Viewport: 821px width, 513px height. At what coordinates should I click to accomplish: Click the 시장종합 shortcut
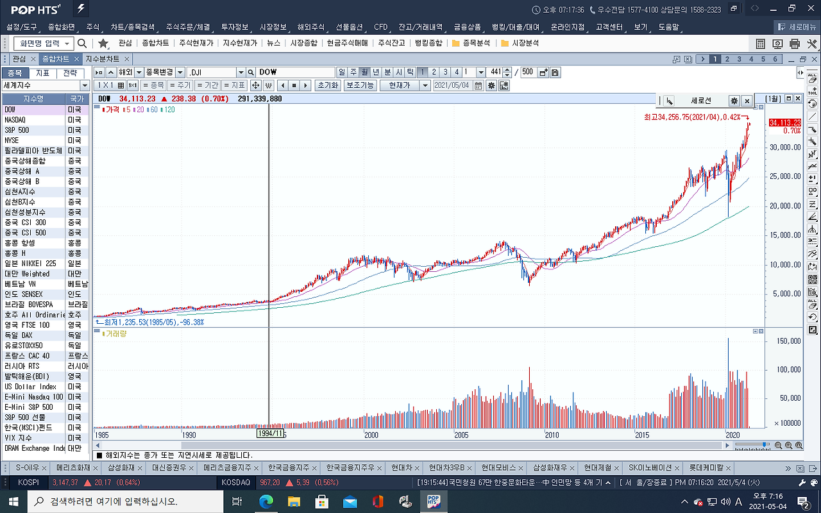pyautogui.click(x=303, y=43)
